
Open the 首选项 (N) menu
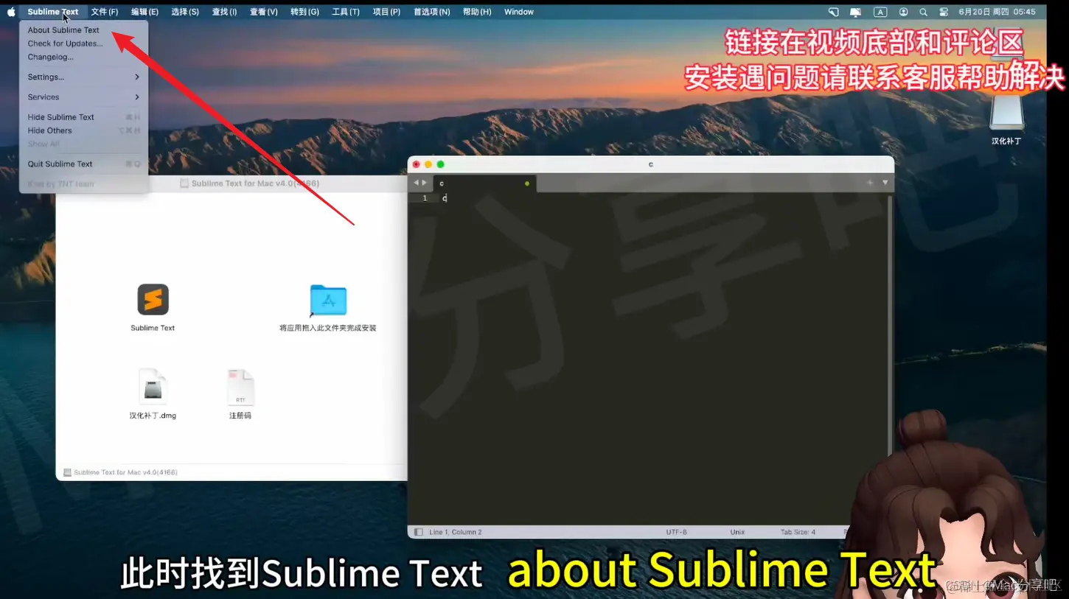(x=431, y=12)
